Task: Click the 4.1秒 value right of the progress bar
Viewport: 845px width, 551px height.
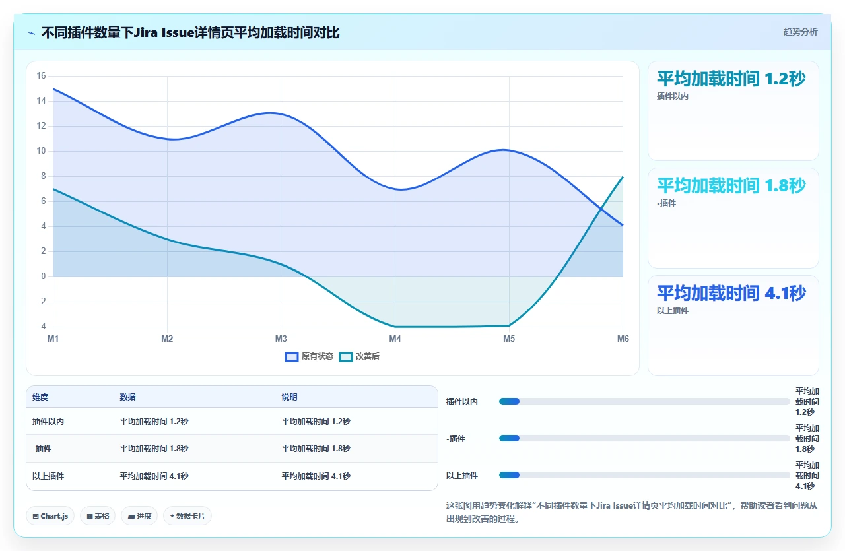Action: pos(807,475)
